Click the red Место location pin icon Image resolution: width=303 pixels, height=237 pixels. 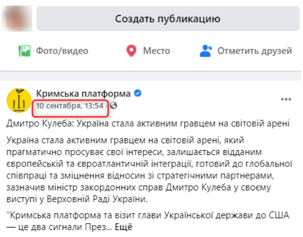click(131, 51)
